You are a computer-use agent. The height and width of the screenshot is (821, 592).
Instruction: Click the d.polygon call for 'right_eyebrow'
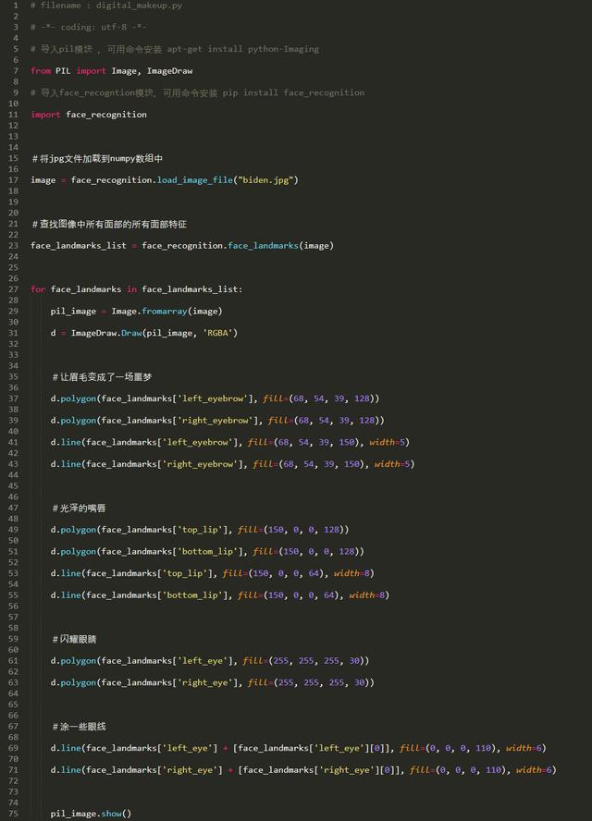coord(217,421)
